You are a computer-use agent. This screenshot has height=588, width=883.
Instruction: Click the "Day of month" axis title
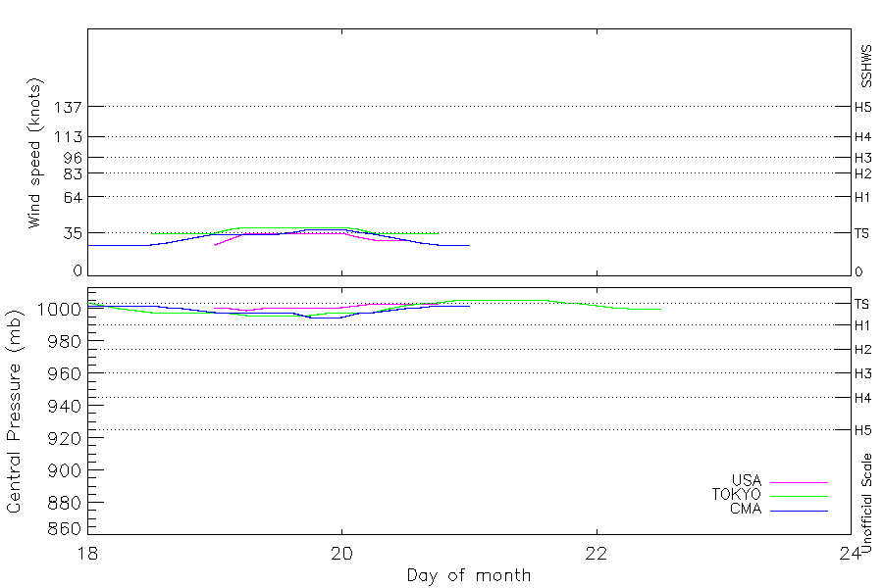(x=469, y=575)
